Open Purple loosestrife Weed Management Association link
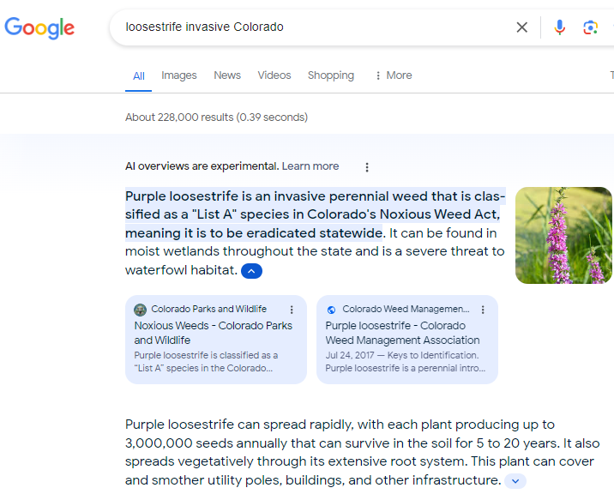Viewport: 614px width, 494px height. pyautogui.click(x=402, y=333)
